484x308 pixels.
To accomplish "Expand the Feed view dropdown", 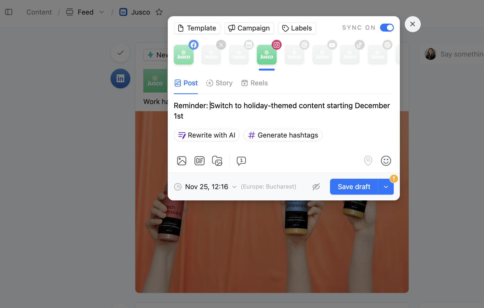I will [x=101, y=12].
